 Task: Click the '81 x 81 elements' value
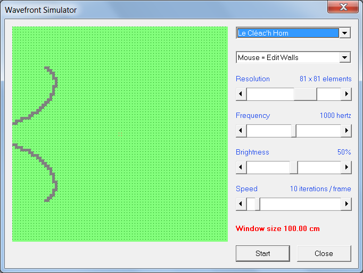(x=326, y=79)
